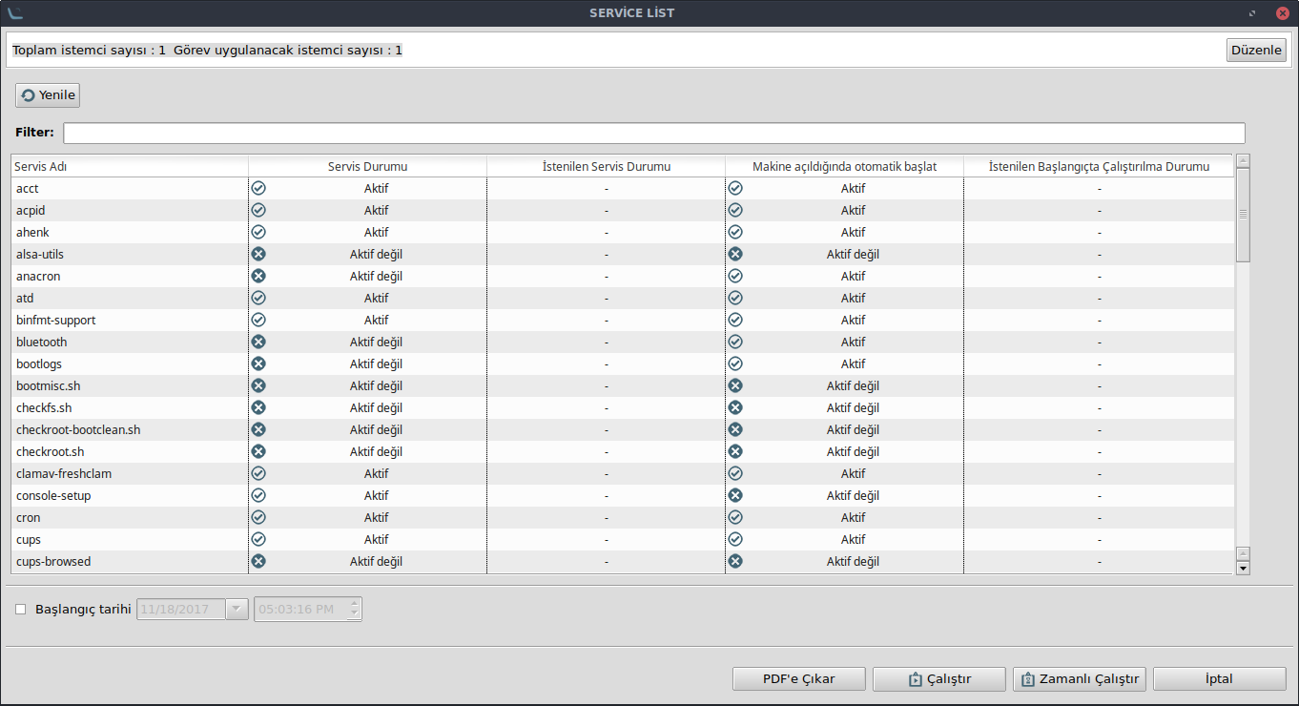The image size is (1299, 706).
Task: Click service status icon for binfmt-support
Action: point(258,320)
